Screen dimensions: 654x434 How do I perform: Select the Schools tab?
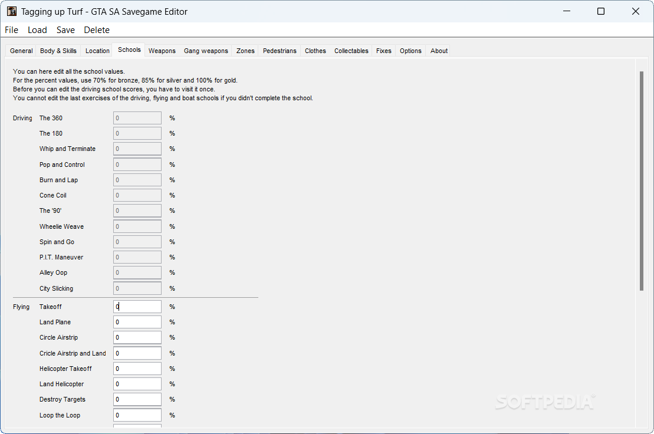(129, 50)
